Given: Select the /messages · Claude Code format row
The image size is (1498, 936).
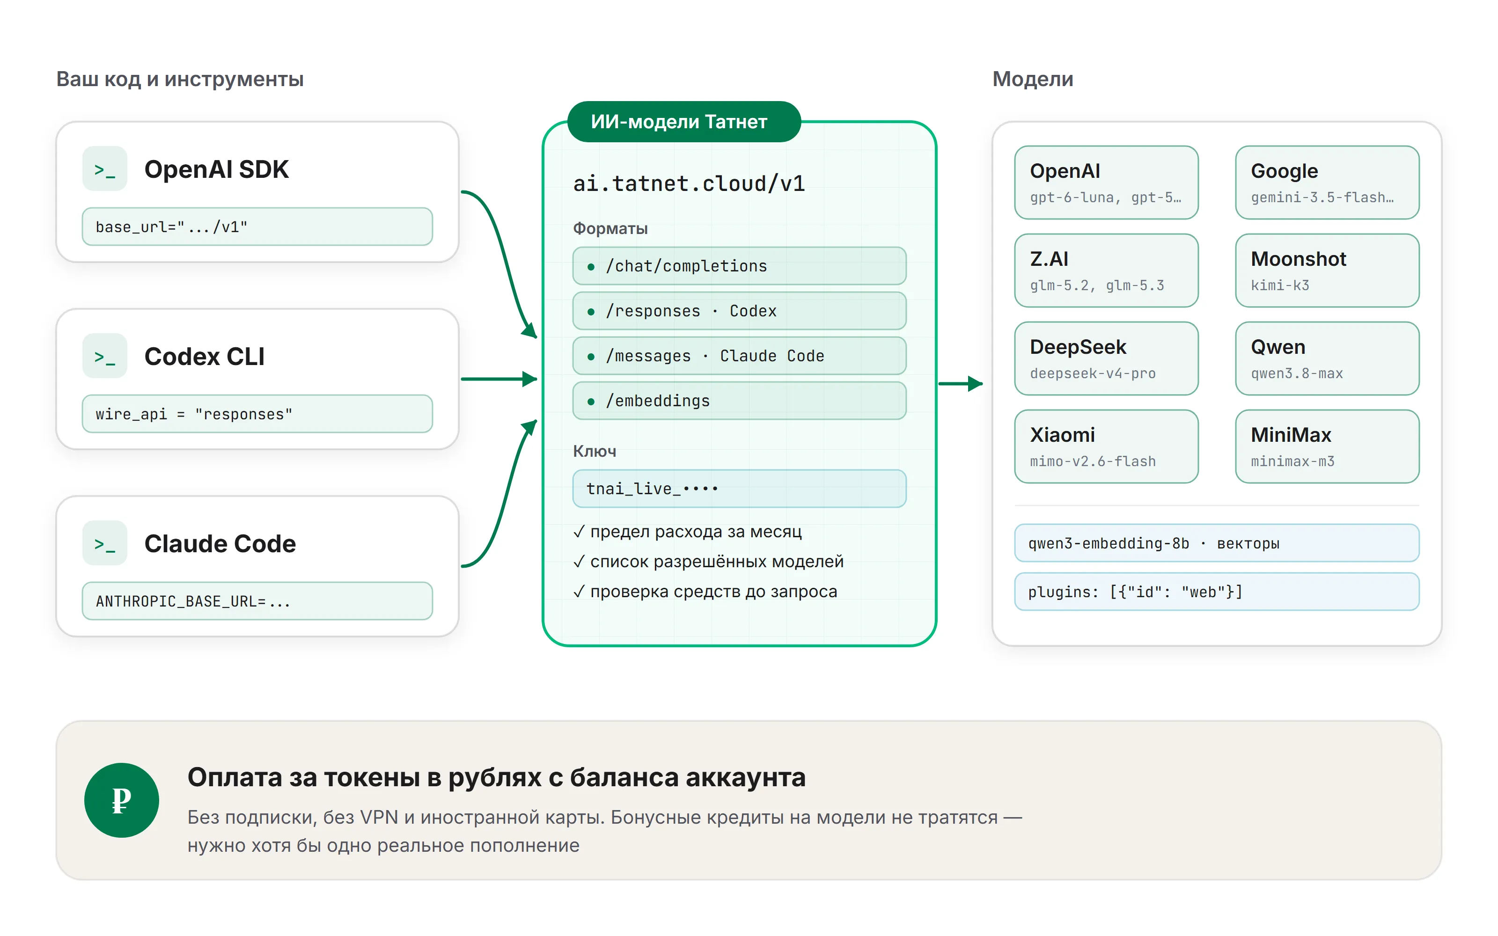Looking at the screenshot, I should (x=739, y=356).
